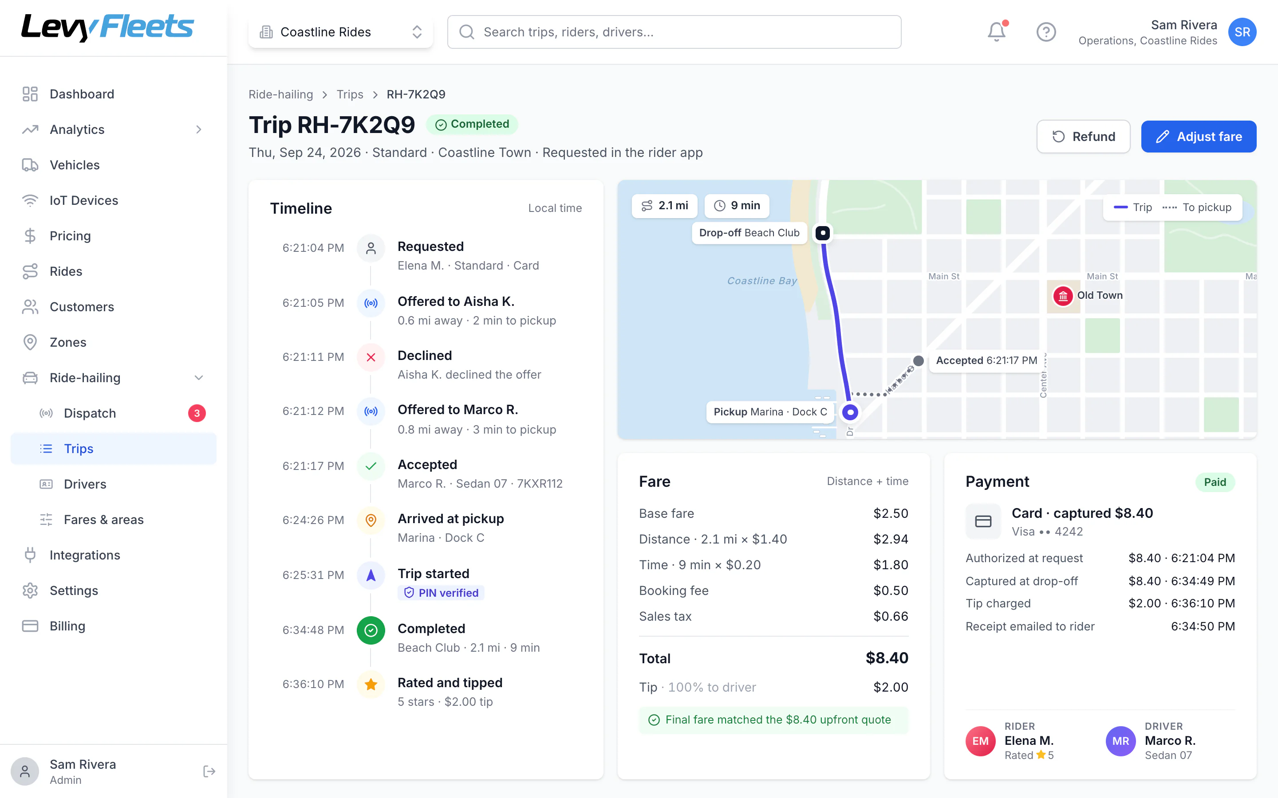Open the Drivers sub-item
1278x798 pixels.
click(114, 484)
